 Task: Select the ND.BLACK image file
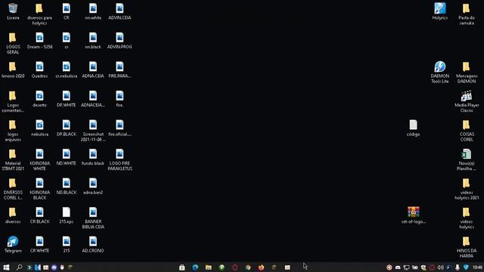coord(66,187)
